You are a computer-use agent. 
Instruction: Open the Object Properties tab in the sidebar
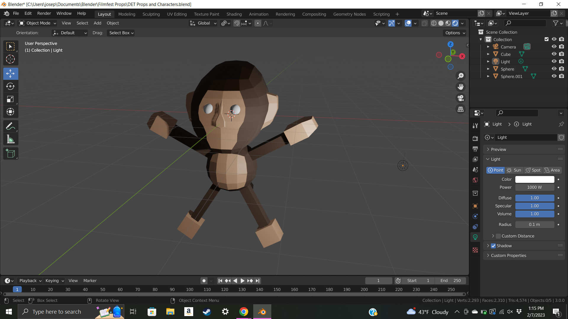(475, 206)
